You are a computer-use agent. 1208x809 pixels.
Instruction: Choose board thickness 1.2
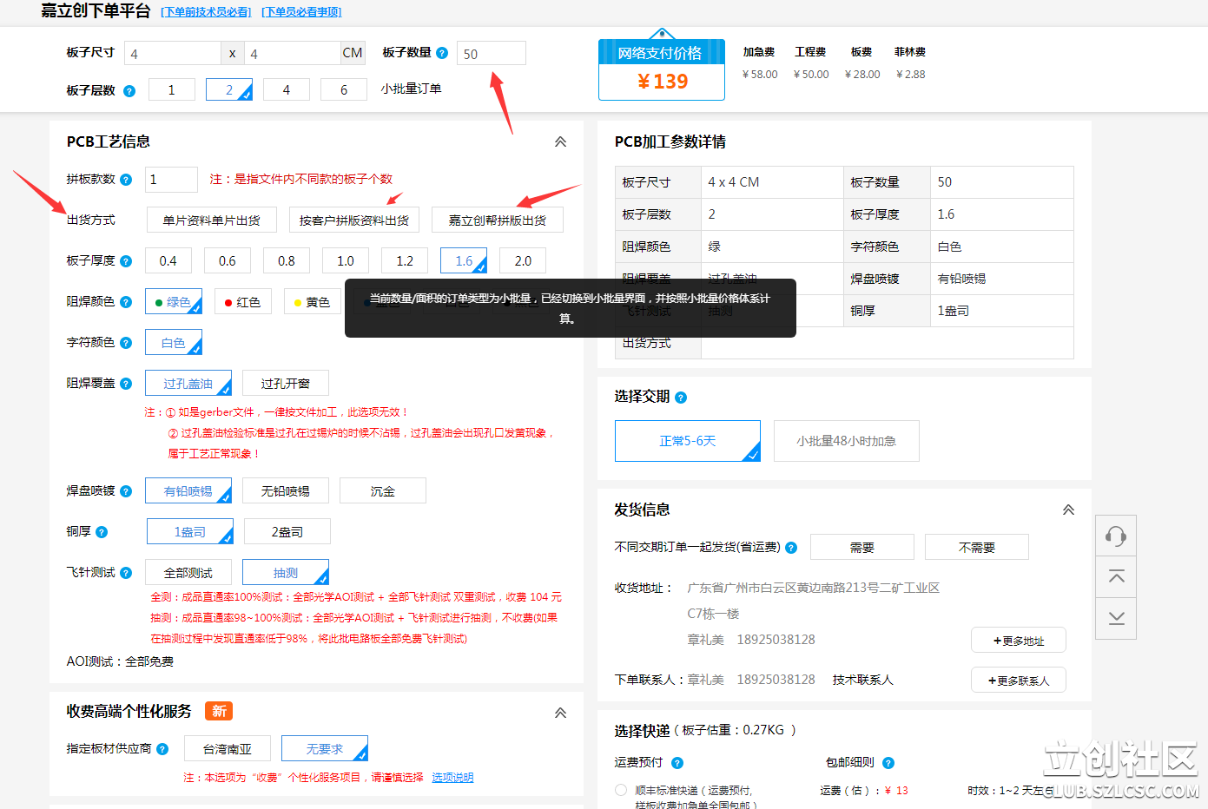pyautogui.click(x=405, y=260)
